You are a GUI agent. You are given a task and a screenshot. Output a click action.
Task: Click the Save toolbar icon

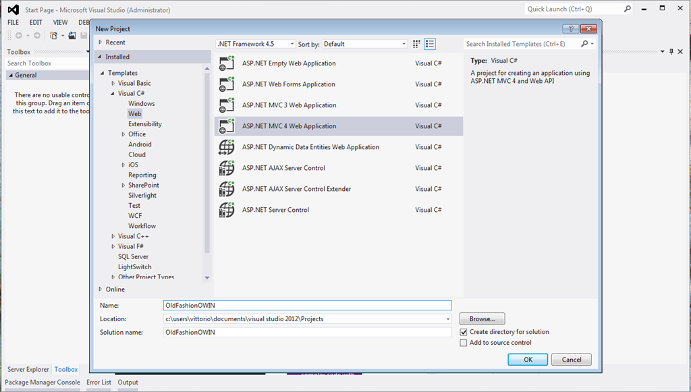(x=84, y=36)
